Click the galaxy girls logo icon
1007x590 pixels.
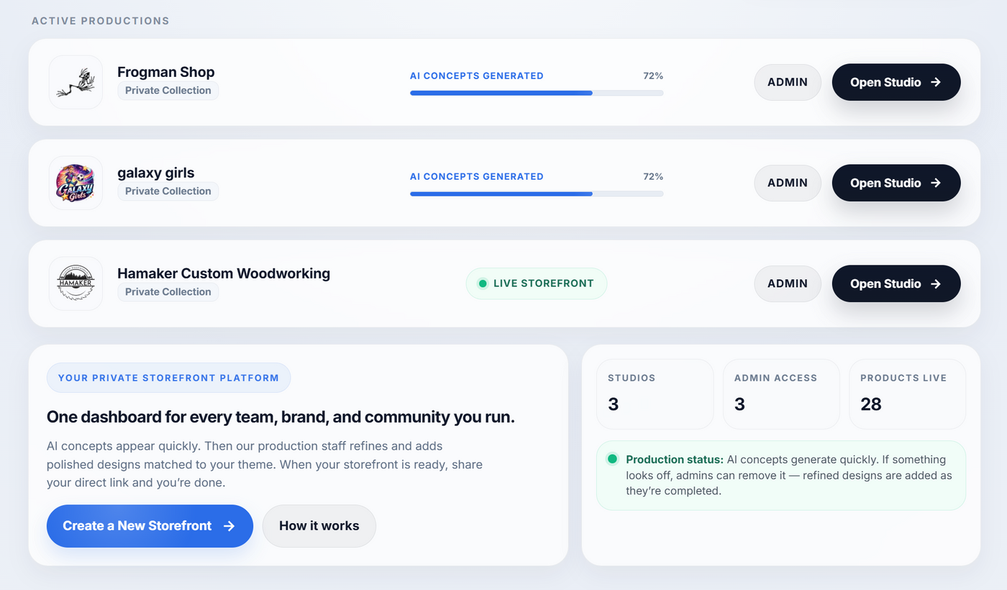point(76,183)
